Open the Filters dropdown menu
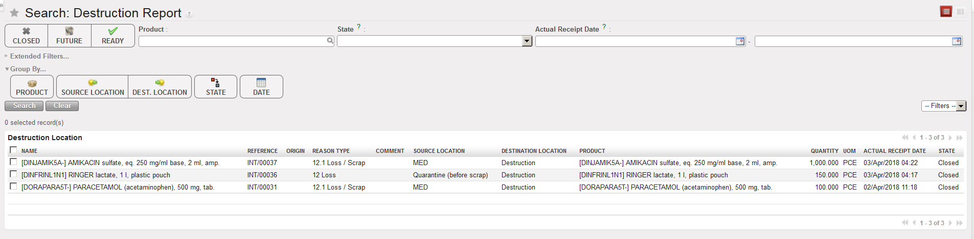This screenshot has width=974, height=239. [944, 106]
